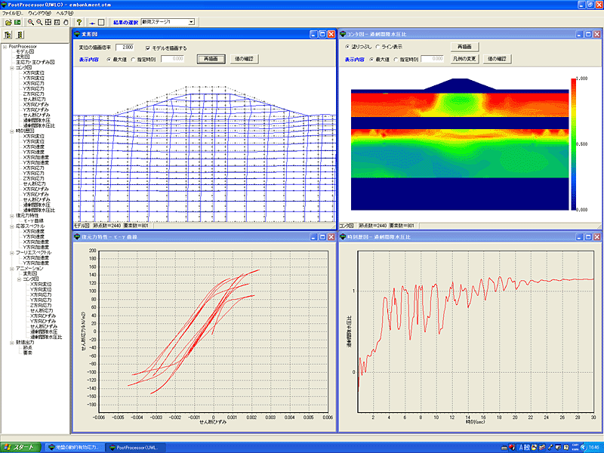Open the 結果の選択 stage dropdown
Screen dimensions: 604x453
pyautogui.click(x=191, y=23)
